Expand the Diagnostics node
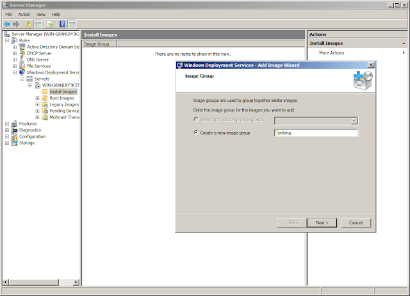The image size is (410, 296). coord(7,130)
